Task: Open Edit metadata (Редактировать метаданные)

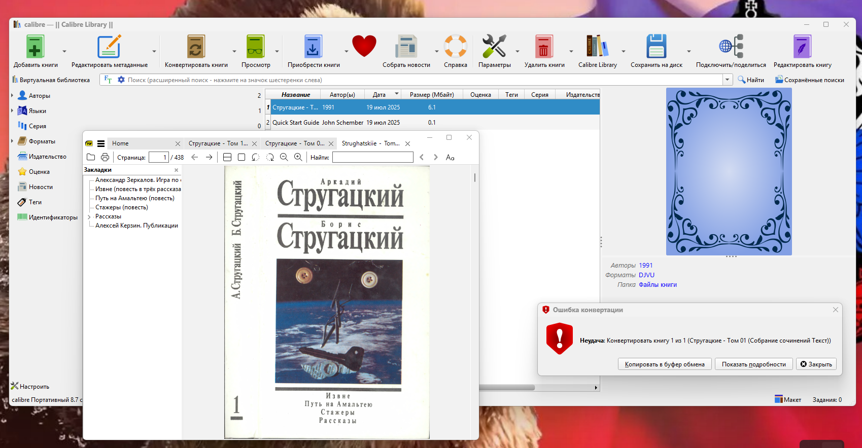Action: (x=109, y=47)
